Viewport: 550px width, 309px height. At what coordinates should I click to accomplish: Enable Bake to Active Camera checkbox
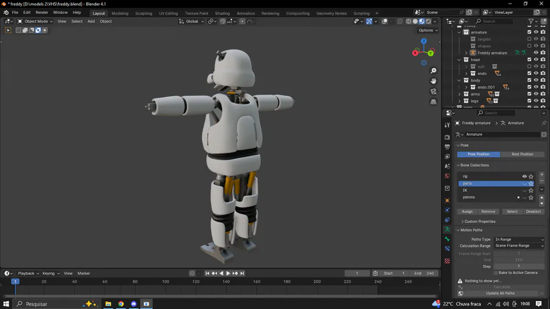(x=496, y=273)
